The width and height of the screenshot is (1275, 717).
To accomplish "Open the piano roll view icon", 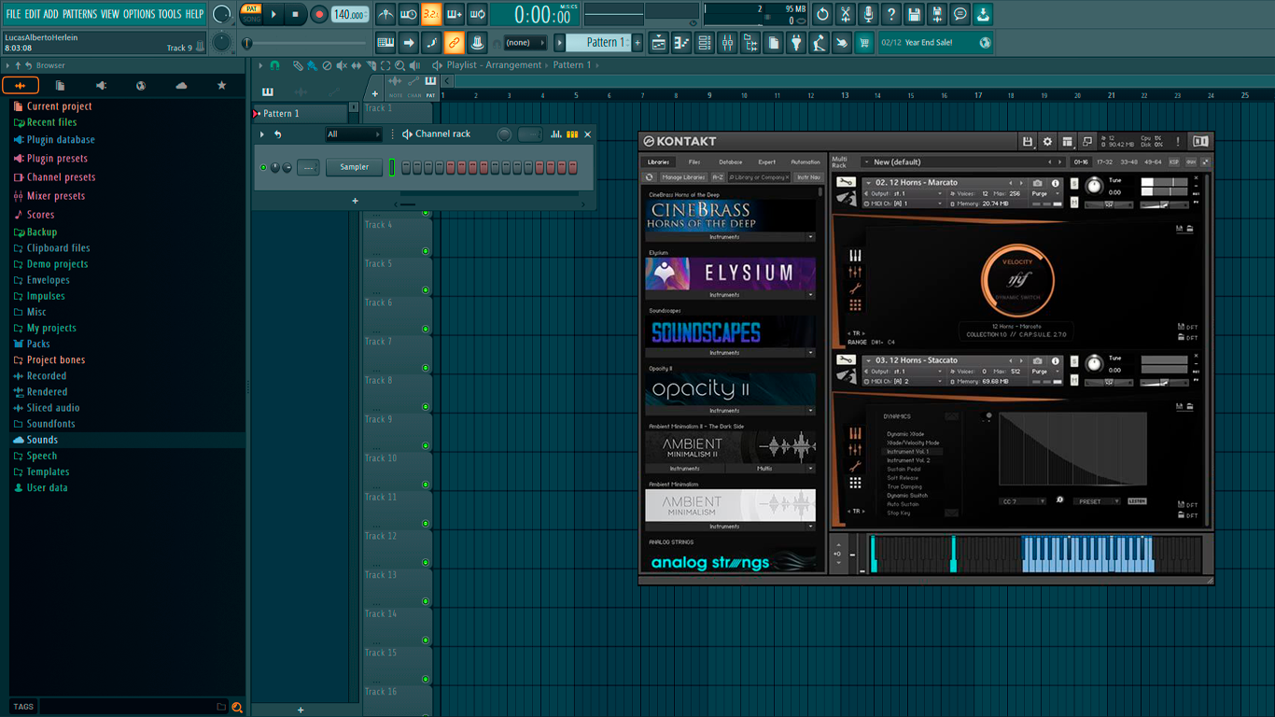I will (681, 43).
